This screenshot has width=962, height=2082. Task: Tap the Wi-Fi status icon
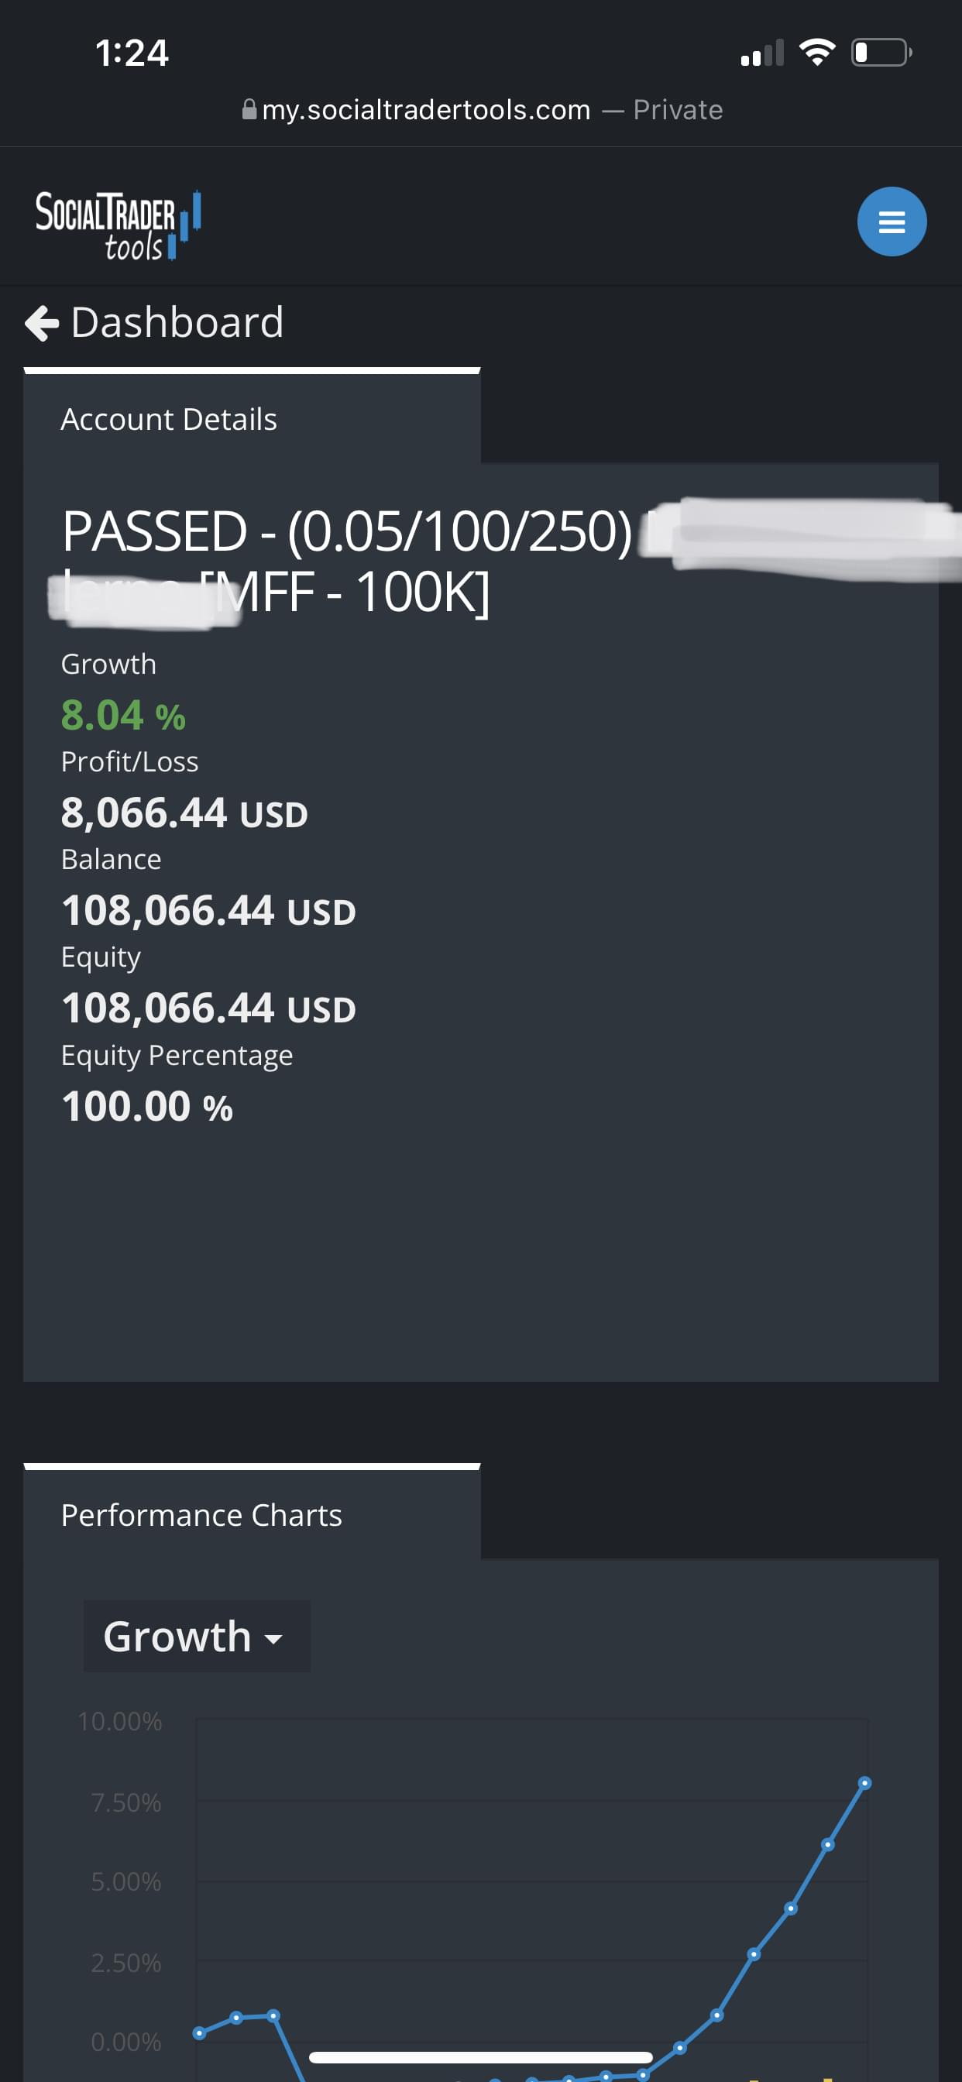pos(816,53)
